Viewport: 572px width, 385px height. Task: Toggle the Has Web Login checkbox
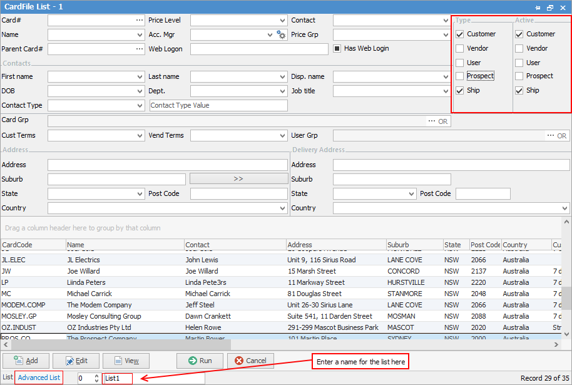pos(337,48)
